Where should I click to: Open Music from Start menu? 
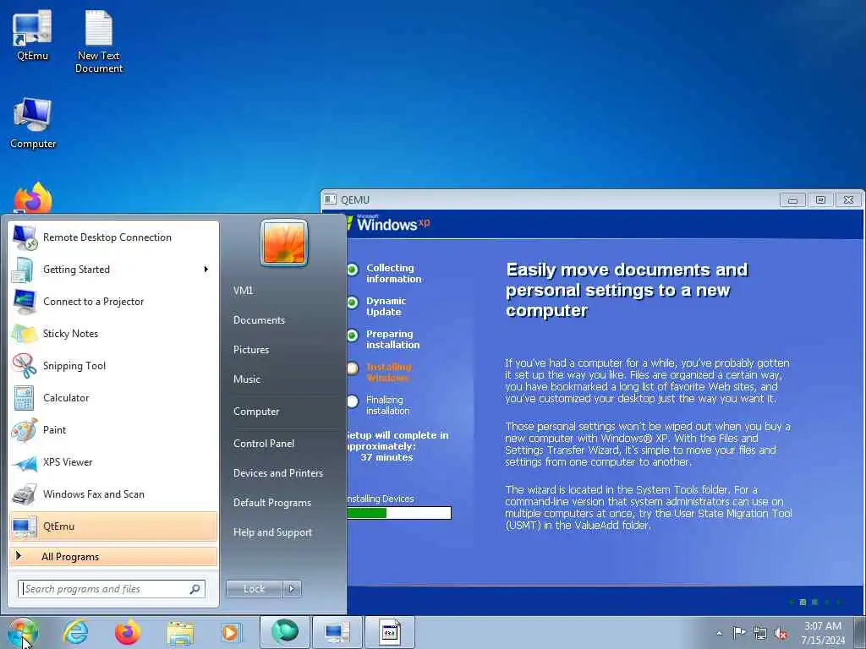pos(247,379)
